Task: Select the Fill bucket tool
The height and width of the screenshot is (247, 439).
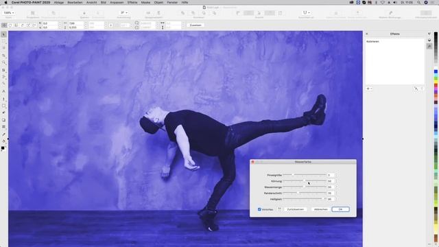Action: [3, 141]
